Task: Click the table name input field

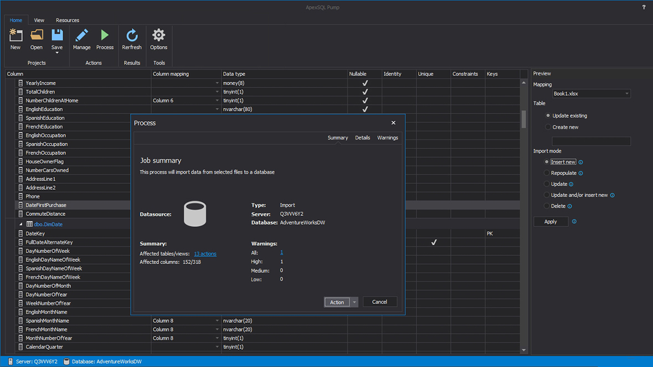Action: click(x=591, y=141)
